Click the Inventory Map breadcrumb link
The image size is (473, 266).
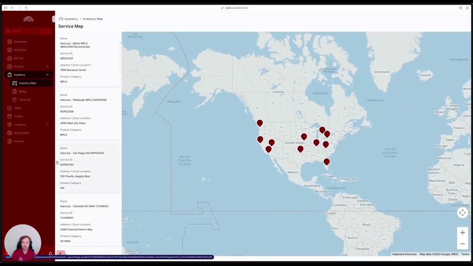93,19
